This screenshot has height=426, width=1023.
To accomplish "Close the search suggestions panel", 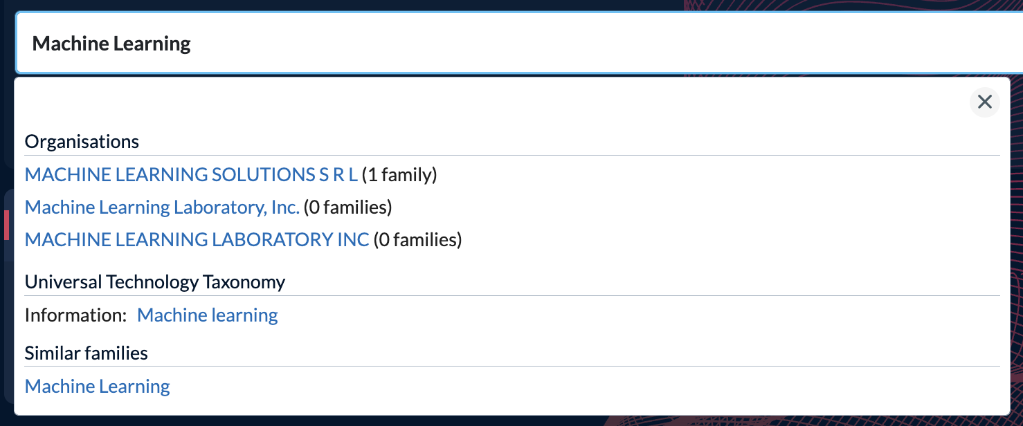I will click(x=984, y=102).
